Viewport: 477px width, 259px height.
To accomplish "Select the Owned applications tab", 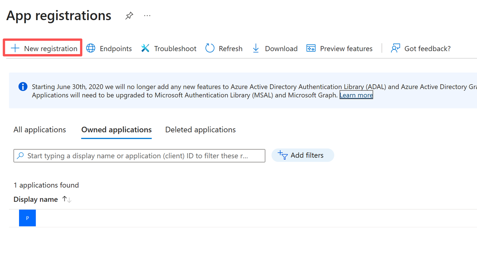I will click(x=116, y=129).
